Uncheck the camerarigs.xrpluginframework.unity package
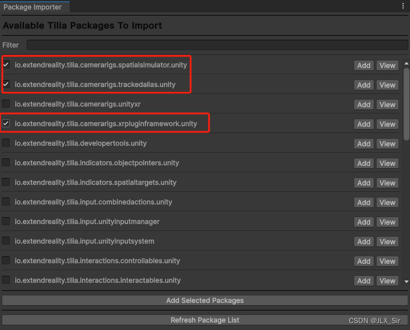Viewport: 410px width, 330px height. (x=6, y=123)
